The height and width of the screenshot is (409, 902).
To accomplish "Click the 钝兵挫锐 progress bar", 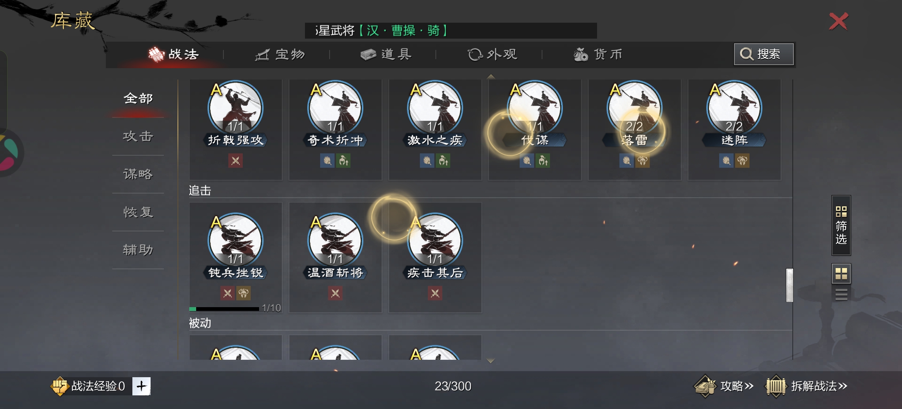I will click(224, 309).
